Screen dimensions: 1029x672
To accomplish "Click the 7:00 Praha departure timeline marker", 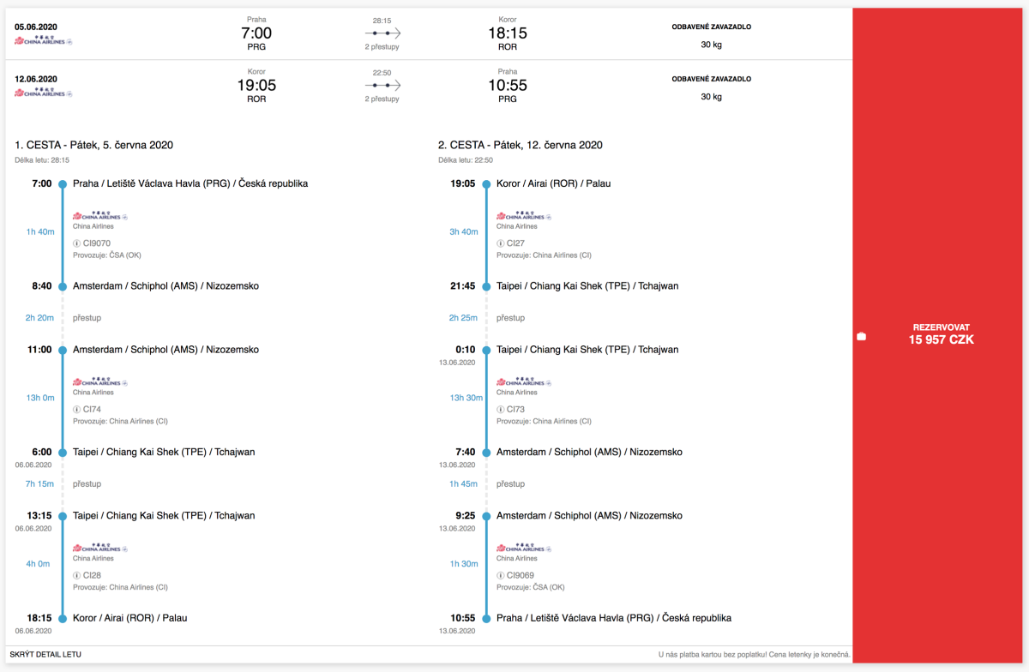I will coord(63,183).
